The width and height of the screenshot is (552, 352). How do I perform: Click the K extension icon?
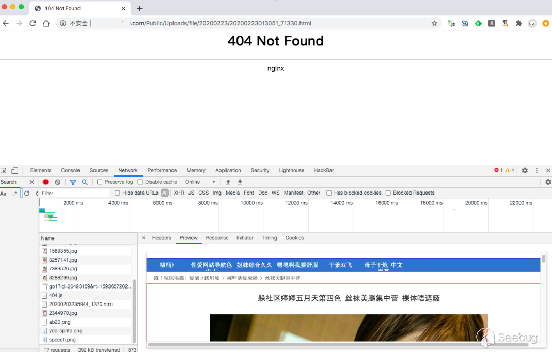tap(492, 23)
